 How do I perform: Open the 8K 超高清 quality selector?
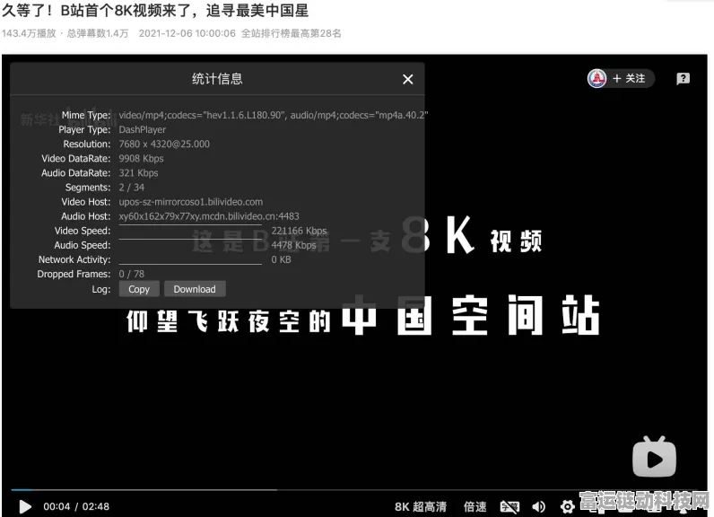(421, 506)
